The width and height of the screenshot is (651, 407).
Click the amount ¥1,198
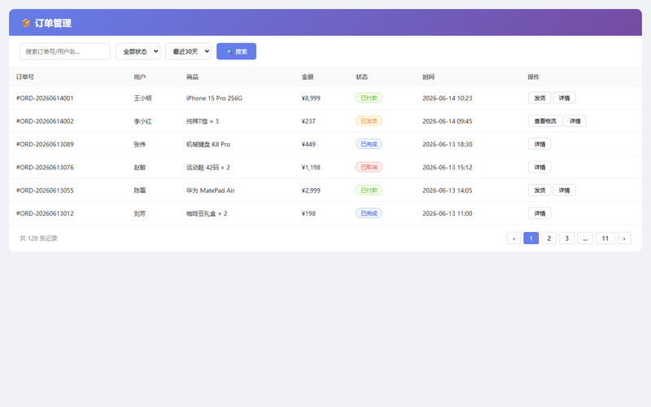pos(311,168)
